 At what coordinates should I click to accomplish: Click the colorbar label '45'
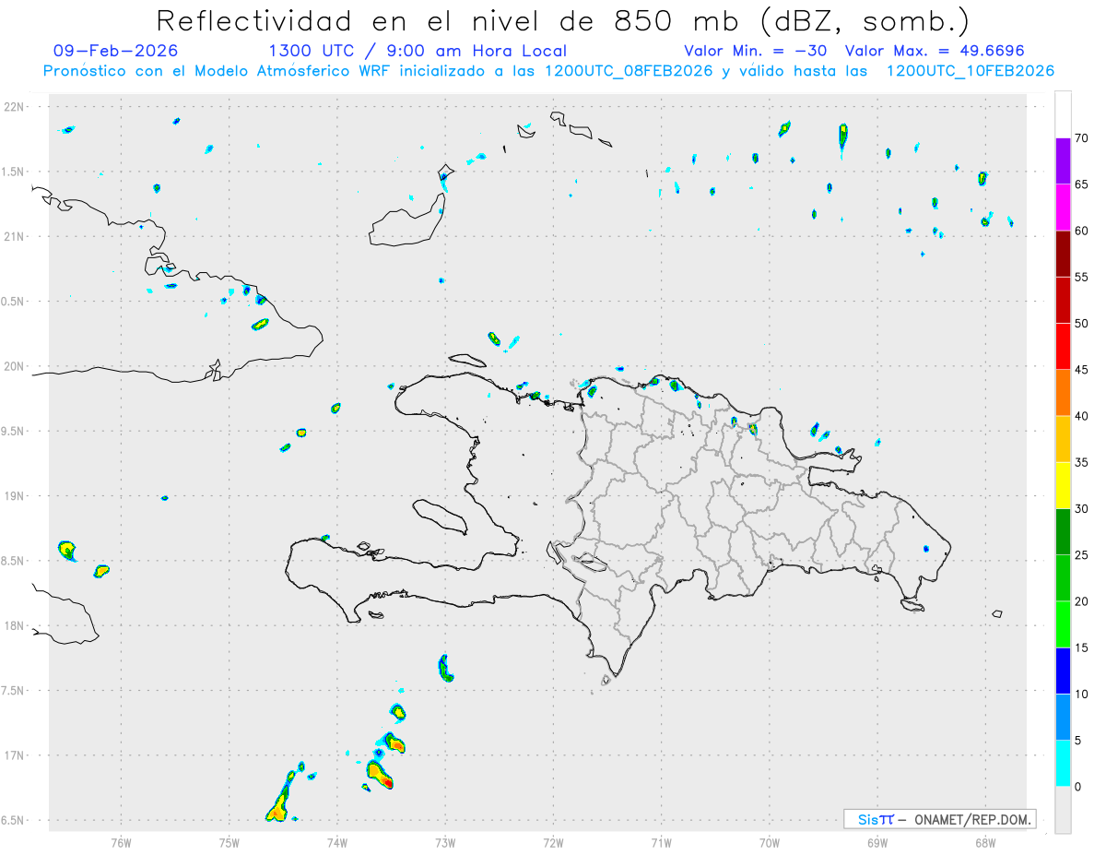[1082, 370]
